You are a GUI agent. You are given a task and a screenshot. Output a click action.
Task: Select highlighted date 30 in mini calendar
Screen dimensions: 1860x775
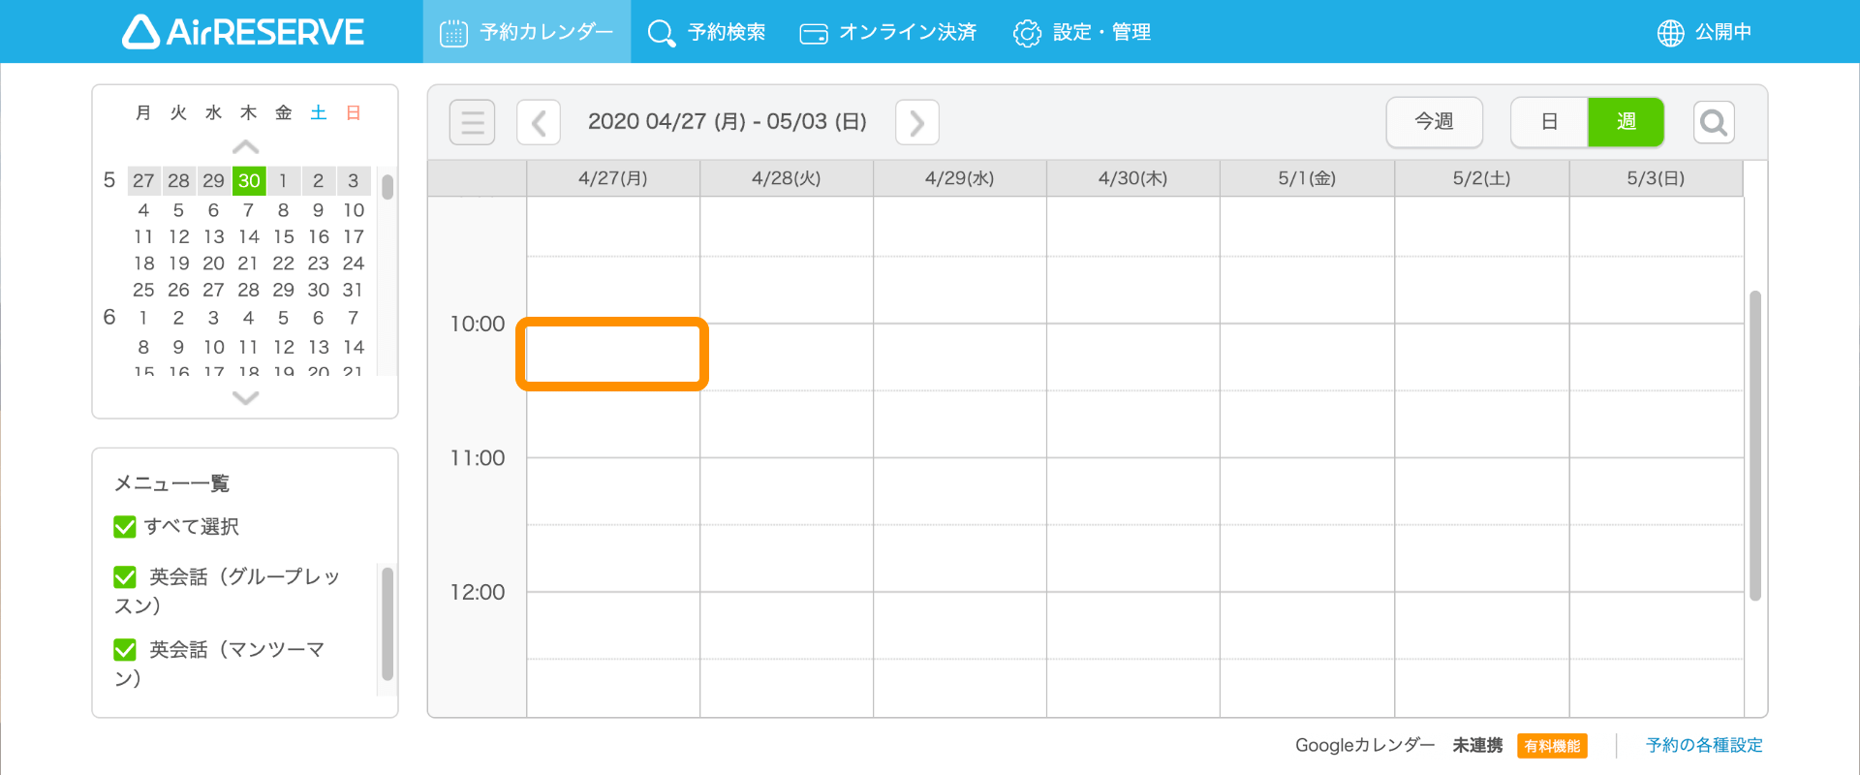(249, 180)
